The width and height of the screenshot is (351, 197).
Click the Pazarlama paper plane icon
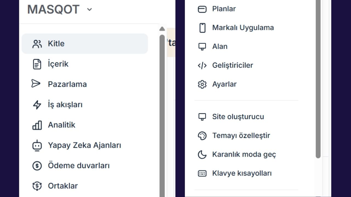tap(37, 84)
